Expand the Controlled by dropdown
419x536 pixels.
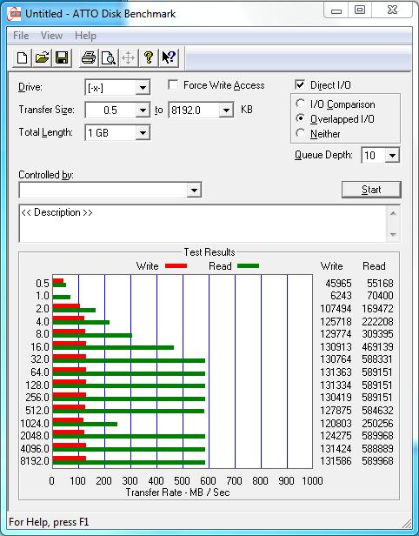194,190
